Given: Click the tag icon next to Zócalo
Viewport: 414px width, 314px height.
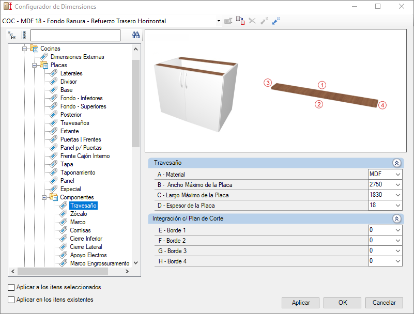Looking at the screenshot, I should pyautogui.click(x=64, y=214).
